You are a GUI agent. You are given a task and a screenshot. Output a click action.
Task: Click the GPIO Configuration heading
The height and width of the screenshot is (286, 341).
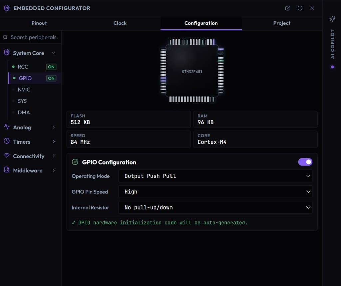(109, 162)
